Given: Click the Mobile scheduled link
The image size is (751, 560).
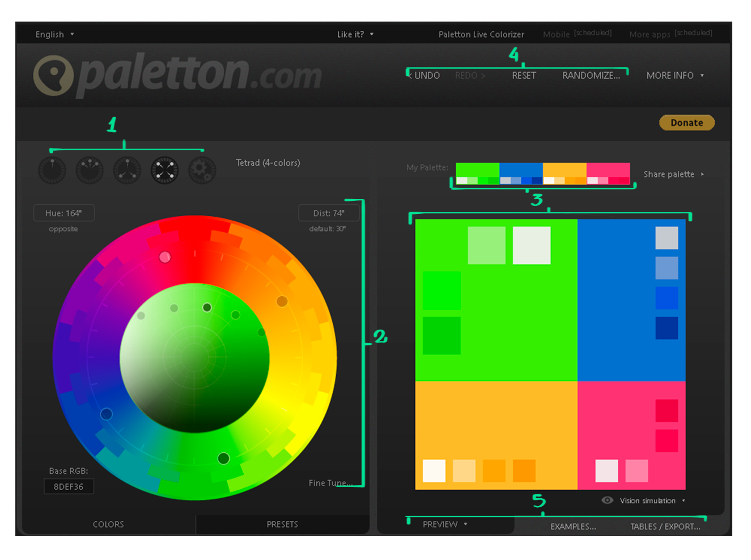Looking at the screenshot, I should coord(577,34).
